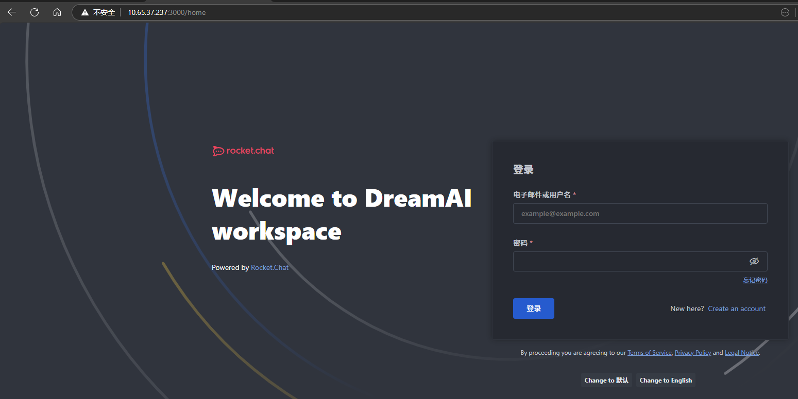View the not-secure warning triangle icon
The width and height of the screenshot is (798, 399).
tap(85, 12)
